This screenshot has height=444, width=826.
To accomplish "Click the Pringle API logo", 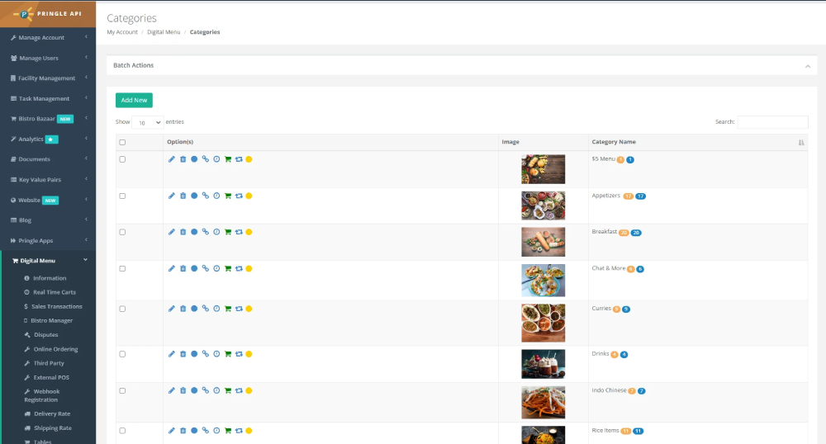I will [48, 14].
